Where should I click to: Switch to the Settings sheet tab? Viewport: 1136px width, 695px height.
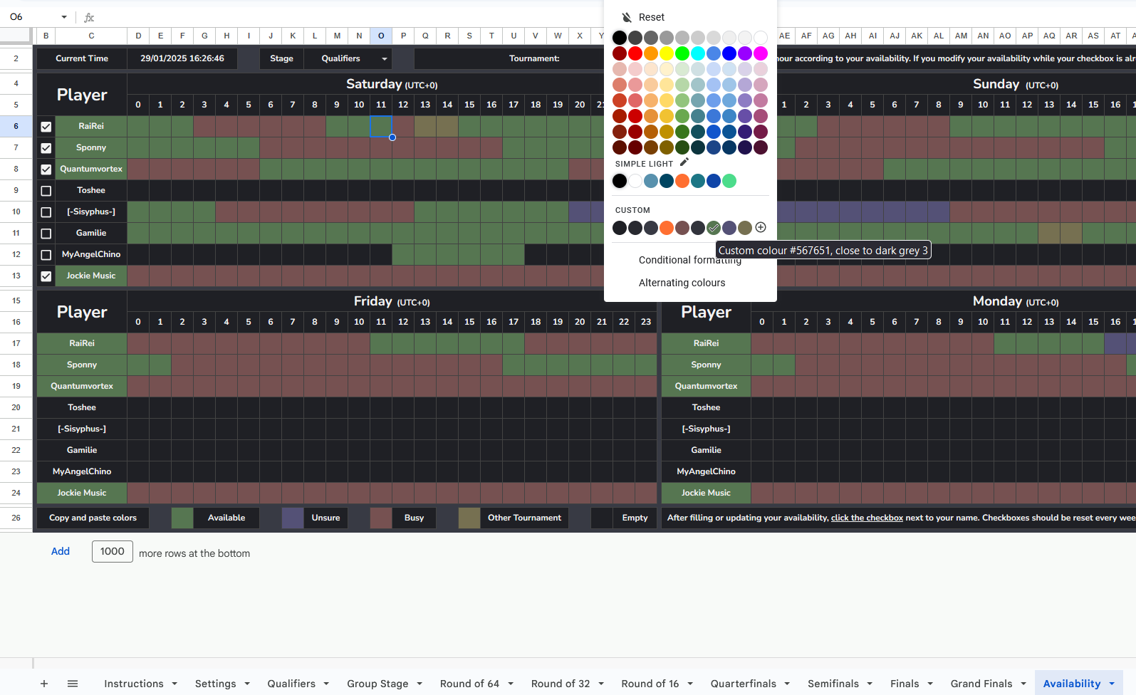point(215,684)
